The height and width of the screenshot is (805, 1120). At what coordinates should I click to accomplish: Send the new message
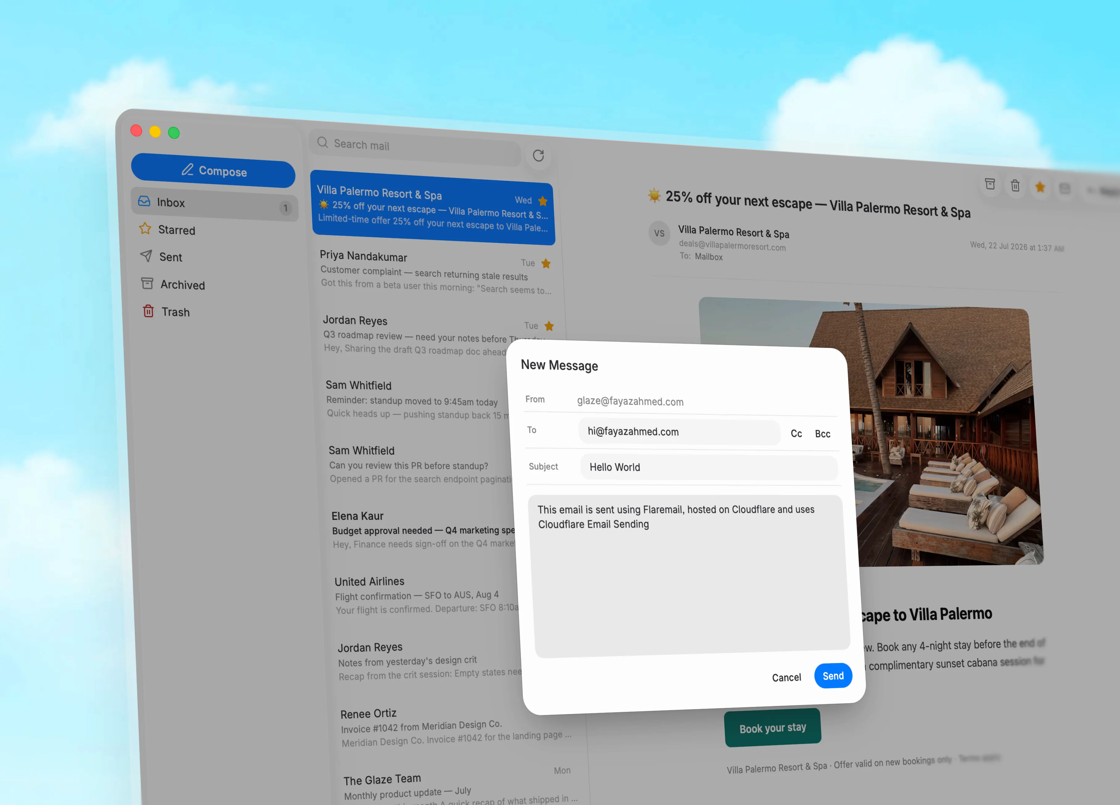[833, 676]
